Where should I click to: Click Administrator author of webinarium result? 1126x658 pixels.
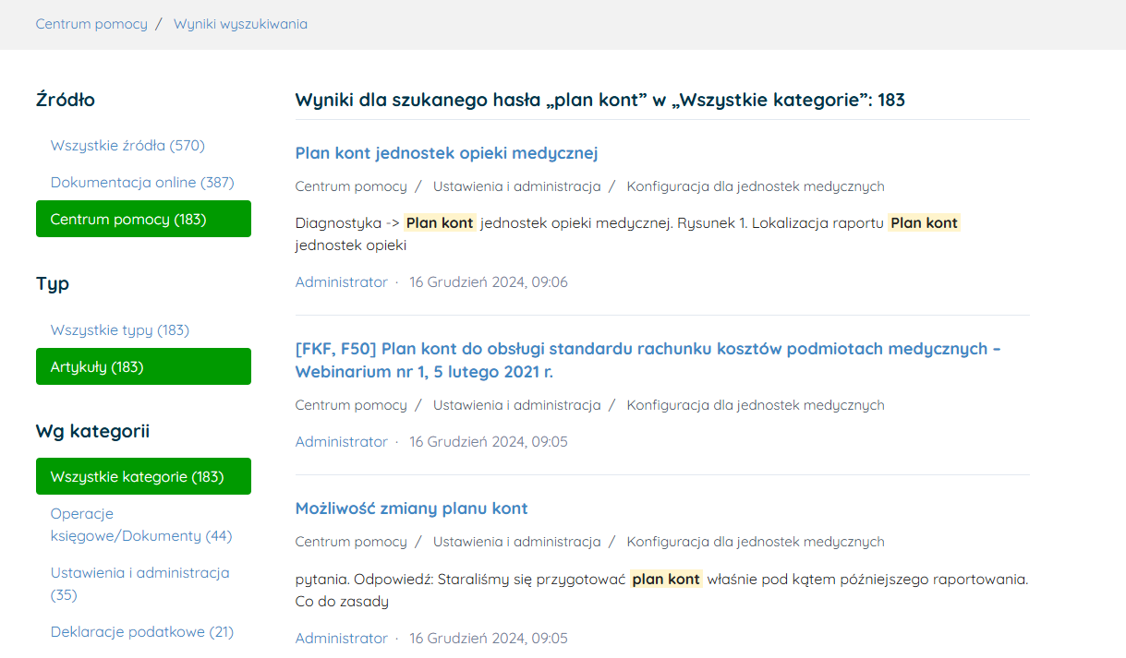(x=342, y=441)
